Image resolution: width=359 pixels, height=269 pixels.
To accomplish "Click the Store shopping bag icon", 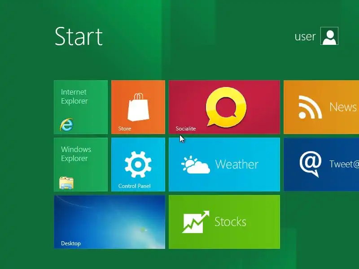I will point(138,107).
